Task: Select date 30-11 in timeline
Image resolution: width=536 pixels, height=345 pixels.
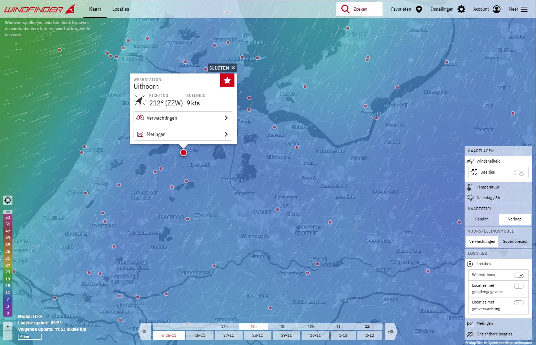Action: pyautogui.click(x=315, y=335)
